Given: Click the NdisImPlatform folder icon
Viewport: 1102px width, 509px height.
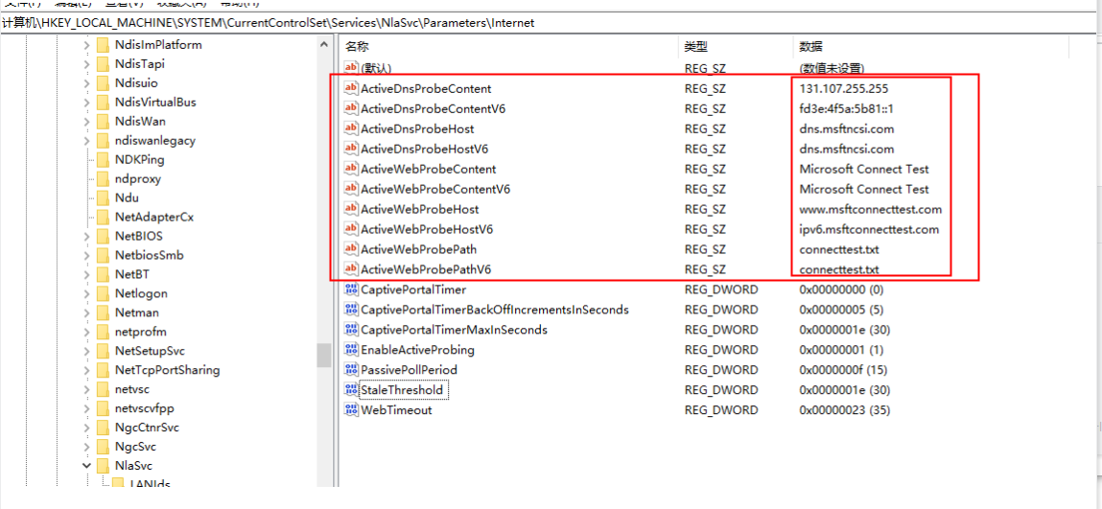Looking at the screenshot, I should click(x=104, y=45).
